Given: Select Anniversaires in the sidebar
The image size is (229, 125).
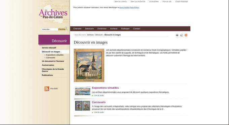Looking at the screenshot, I should 48,65.
